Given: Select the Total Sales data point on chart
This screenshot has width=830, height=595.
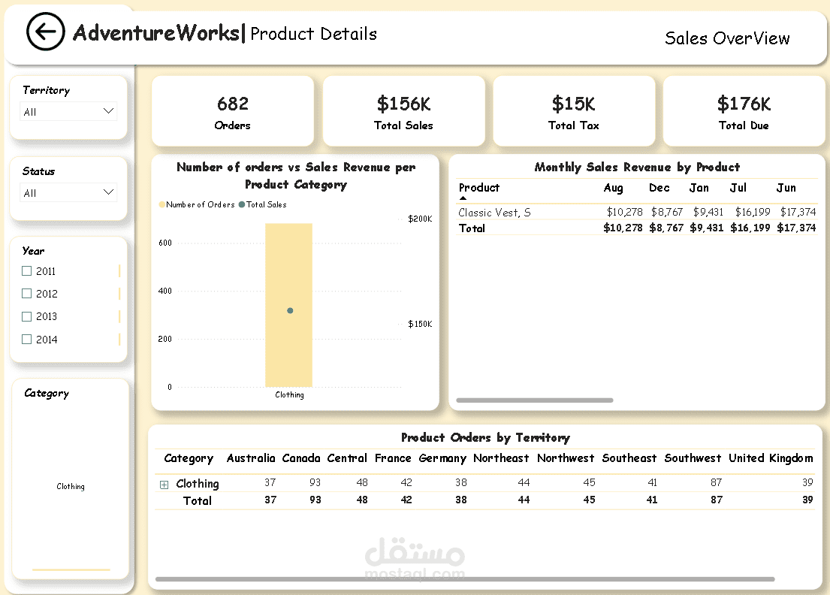Looking at the screenshot, I should pos(290,311).
